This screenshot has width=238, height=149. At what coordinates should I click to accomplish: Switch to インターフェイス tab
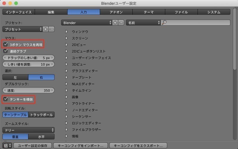pyautogui.click(x=18, y=12)
